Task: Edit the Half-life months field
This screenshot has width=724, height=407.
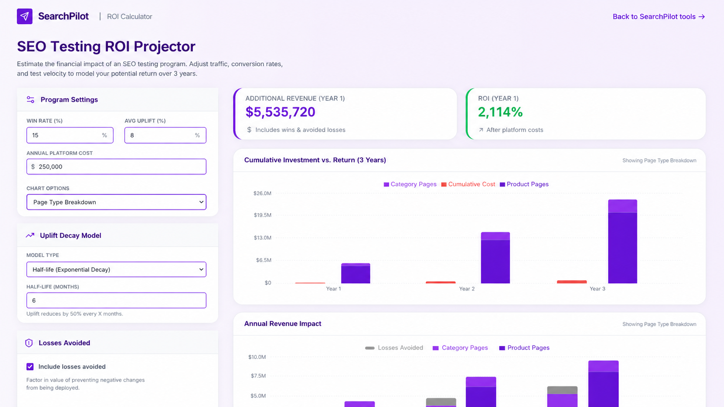Action: pos(116,301)
